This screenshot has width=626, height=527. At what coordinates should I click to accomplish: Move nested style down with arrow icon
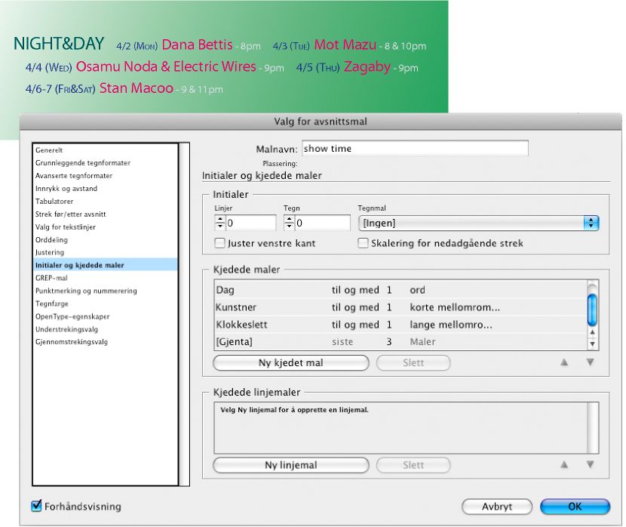point(590,362)
